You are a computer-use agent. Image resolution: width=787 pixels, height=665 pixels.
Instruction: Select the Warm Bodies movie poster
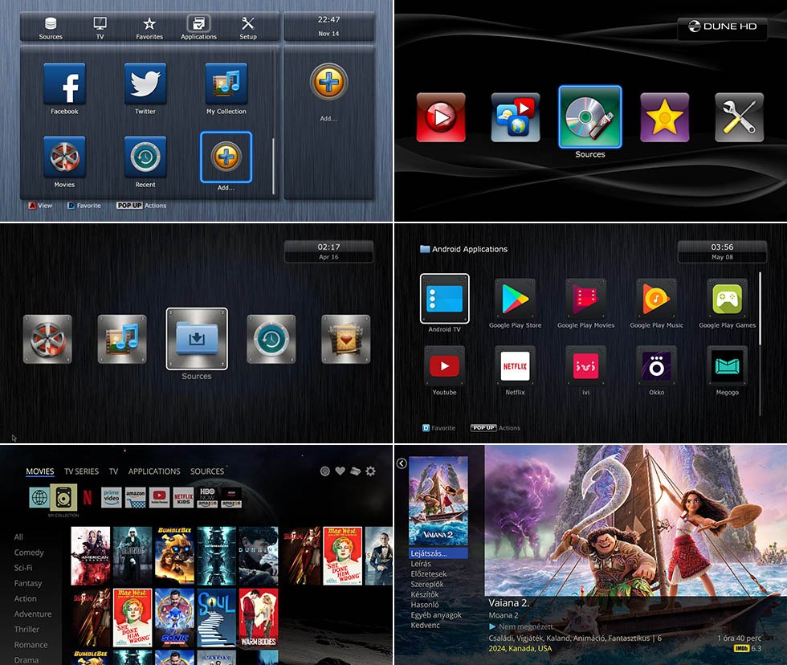coord(258,618)
